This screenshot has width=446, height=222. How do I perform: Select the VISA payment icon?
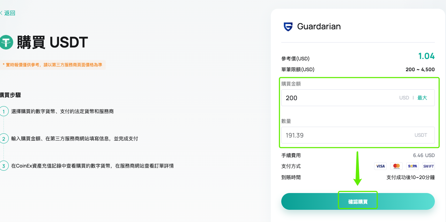(380, 166)
